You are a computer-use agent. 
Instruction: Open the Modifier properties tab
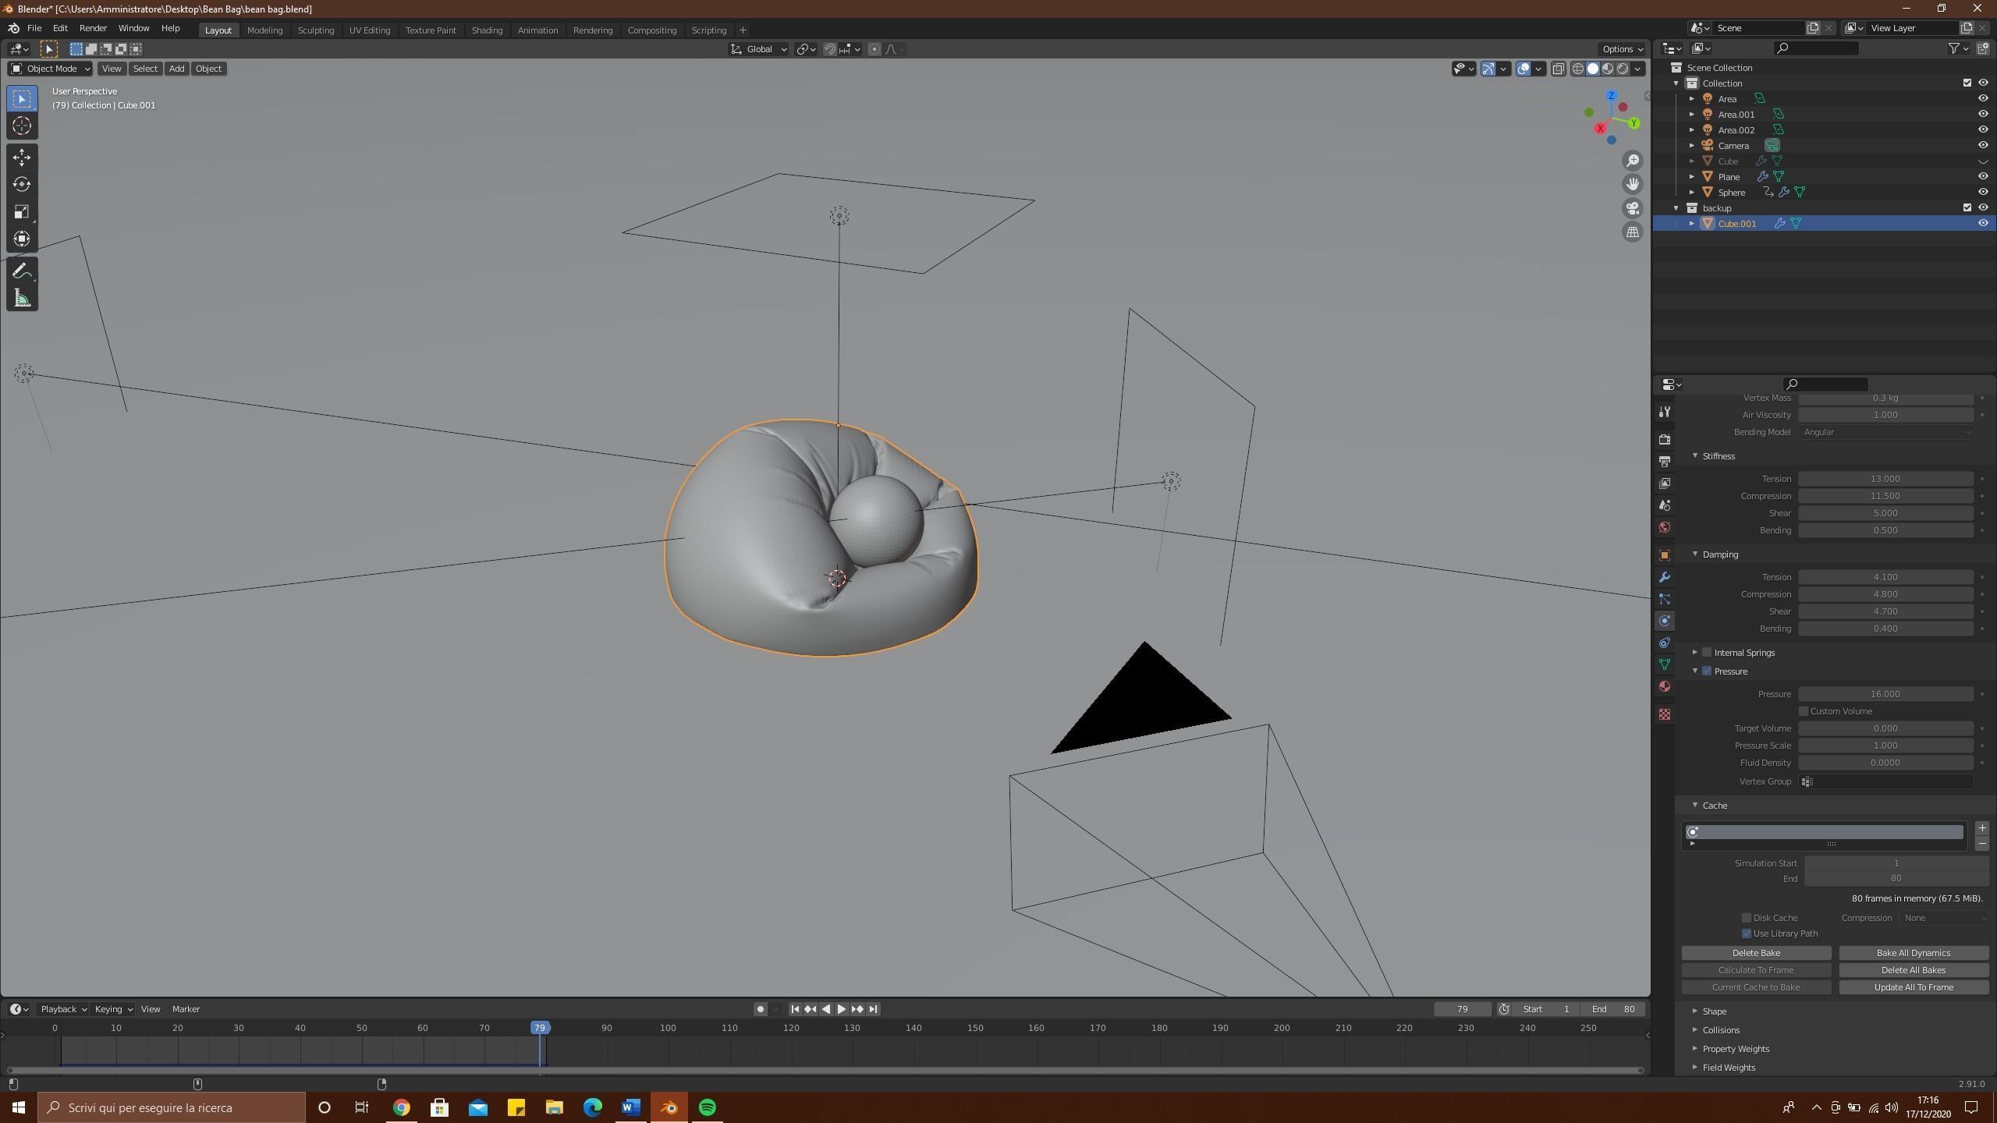(1665, 577)
